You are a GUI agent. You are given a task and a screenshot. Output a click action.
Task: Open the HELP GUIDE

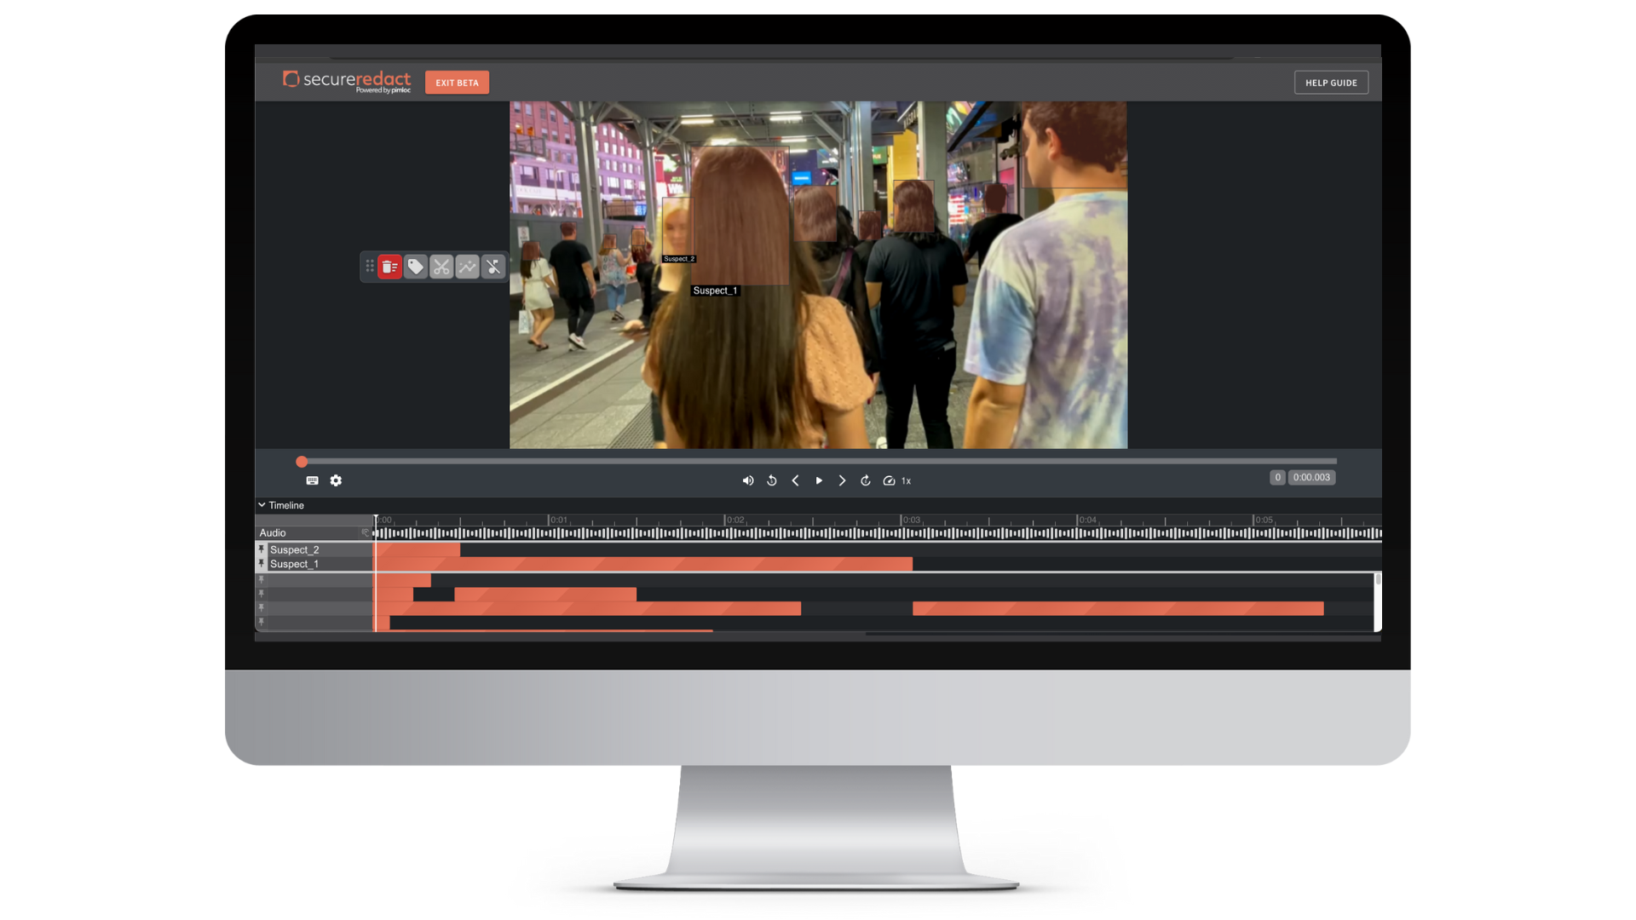point(1331,82)
